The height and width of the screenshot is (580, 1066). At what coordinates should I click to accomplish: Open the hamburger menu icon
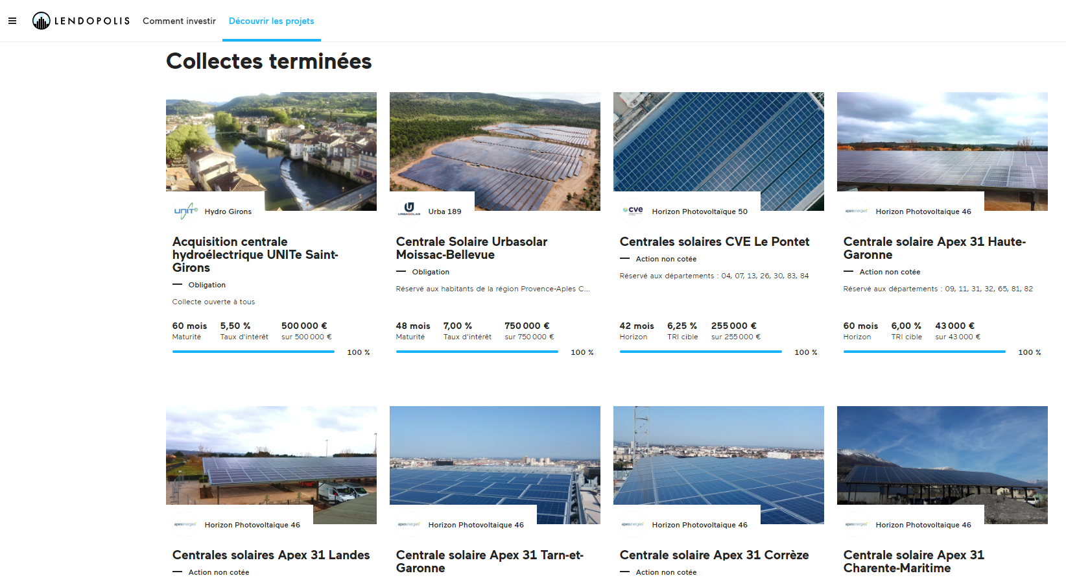pos(12,21)
